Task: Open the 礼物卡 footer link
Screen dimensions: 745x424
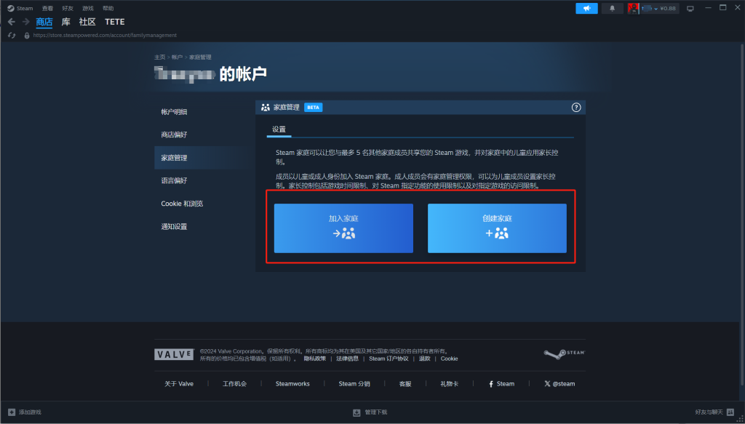Action: tap(450, 384)
